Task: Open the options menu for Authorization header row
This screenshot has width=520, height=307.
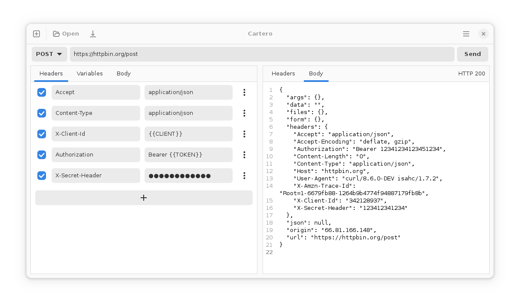Action: [x=244, y=155]
